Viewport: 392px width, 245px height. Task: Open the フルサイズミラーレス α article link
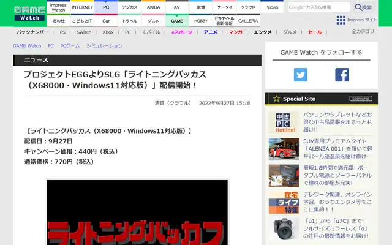[336, 228]
